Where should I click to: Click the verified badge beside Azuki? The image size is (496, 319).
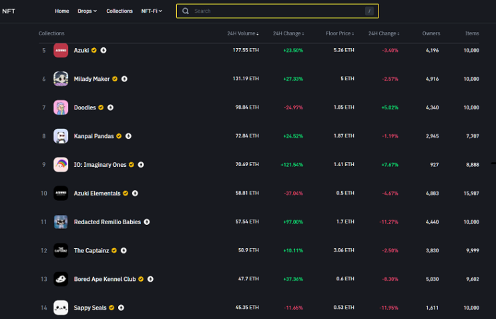point(94,50)
